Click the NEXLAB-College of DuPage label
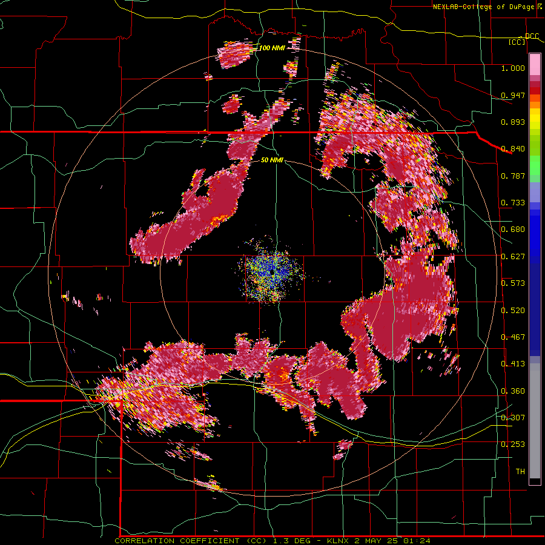Viewport: 545px width, 545px height. click(484, 7)
